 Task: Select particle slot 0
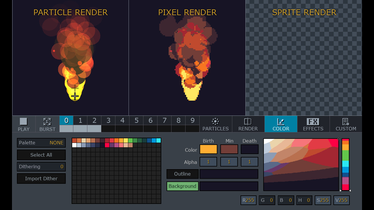click(66, 120)
